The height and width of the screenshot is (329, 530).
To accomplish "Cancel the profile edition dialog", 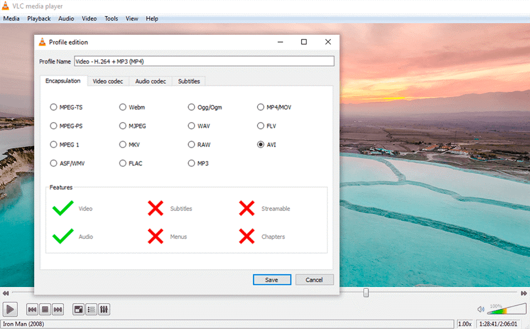I will tap(314, 280).
